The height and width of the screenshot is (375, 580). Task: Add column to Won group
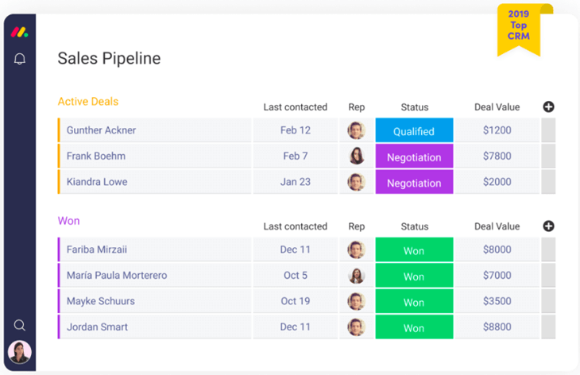[x=548, y=226]
